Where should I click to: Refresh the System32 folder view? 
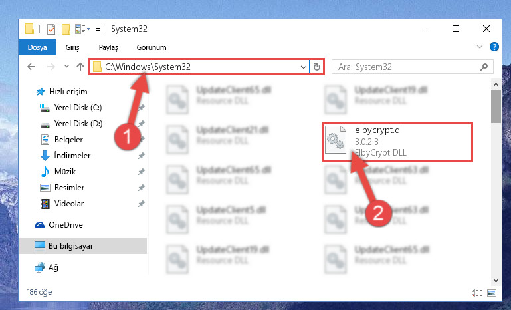click(x=316, y=67)
